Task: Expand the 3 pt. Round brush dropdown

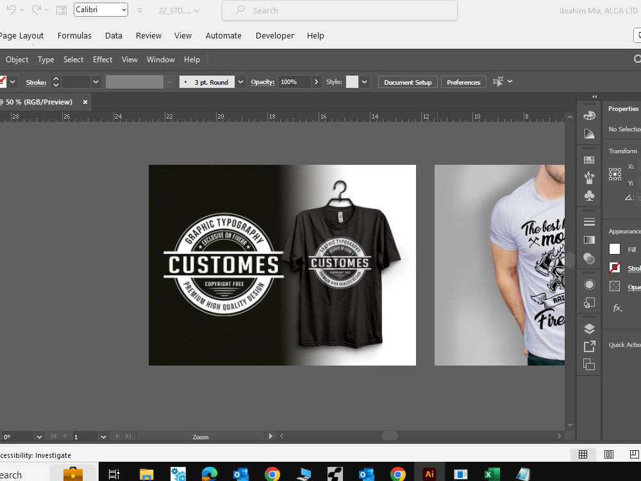Action: [x=240, y=81]
